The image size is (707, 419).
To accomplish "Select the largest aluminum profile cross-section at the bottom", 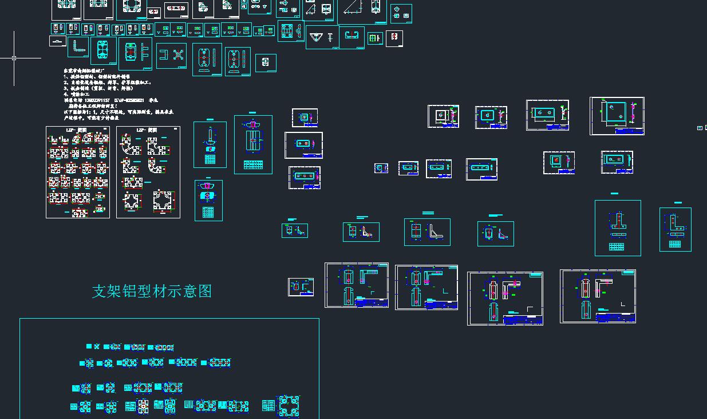I will [x=288, y=406].
